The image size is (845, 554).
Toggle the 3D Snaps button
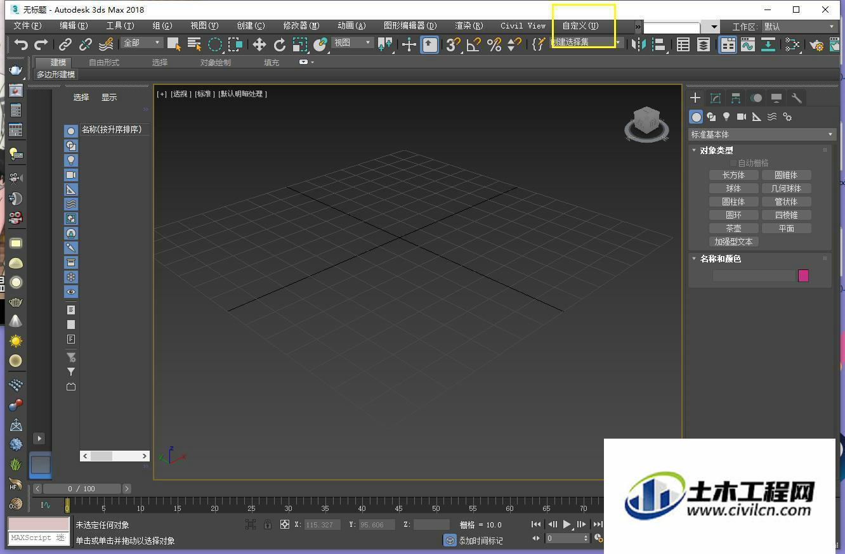tap(453, 44)
